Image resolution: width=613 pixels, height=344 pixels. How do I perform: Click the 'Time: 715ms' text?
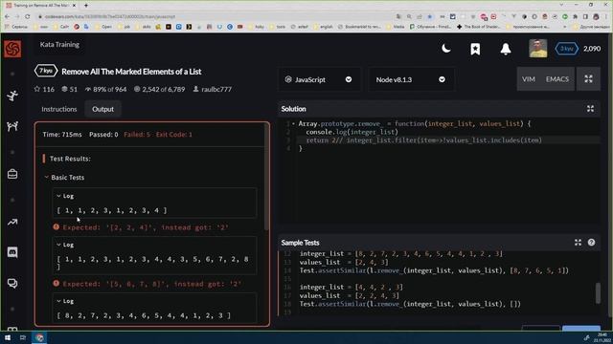tap(62, 135)
